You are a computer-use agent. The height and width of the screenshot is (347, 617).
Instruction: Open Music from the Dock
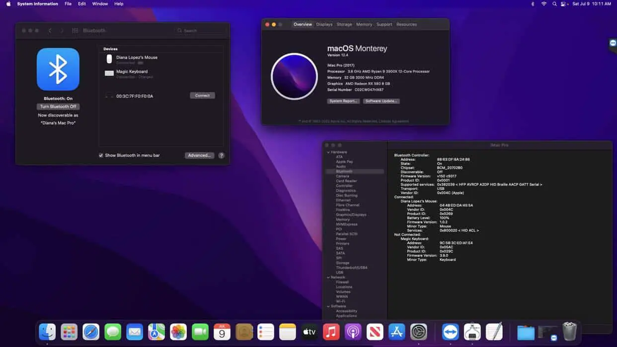pos(331,332)
